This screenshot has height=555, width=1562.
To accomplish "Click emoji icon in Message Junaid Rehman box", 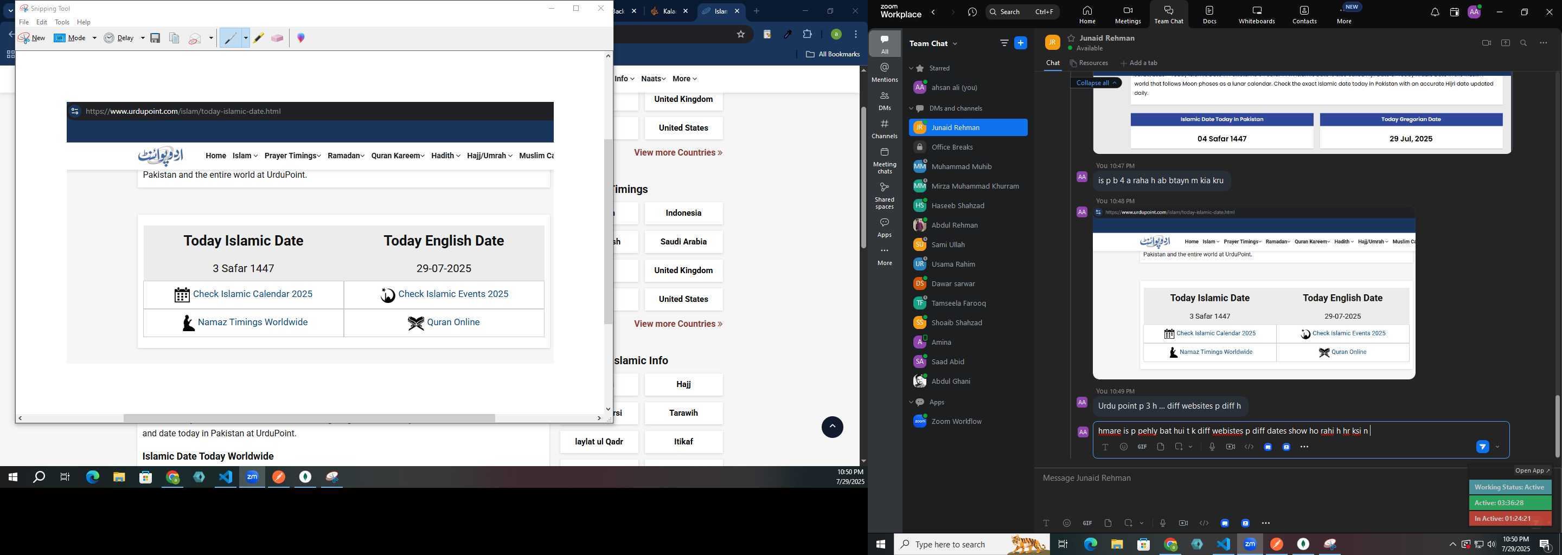I will point(1067,523).
